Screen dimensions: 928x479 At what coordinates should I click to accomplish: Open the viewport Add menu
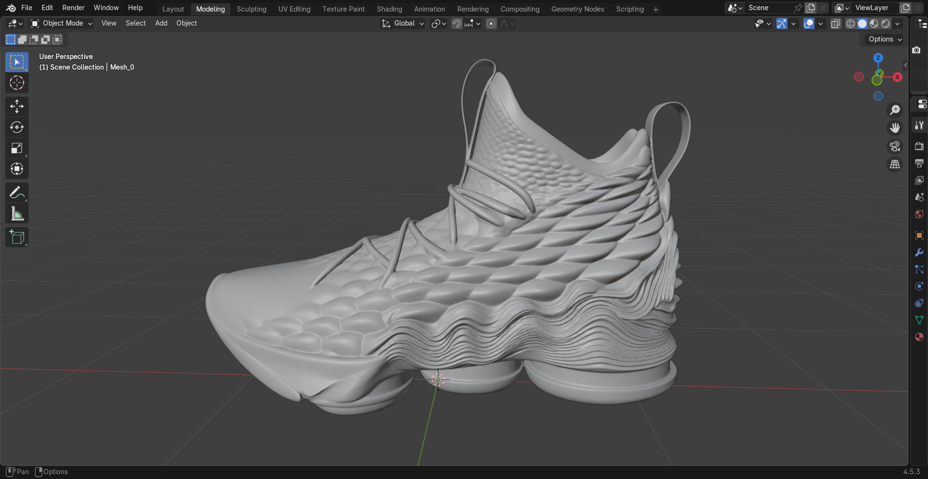tap(161, 23)
